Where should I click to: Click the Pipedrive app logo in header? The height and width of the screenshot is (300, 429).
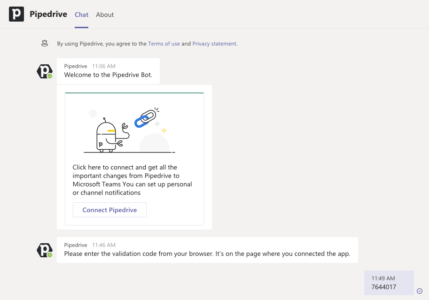16,14
